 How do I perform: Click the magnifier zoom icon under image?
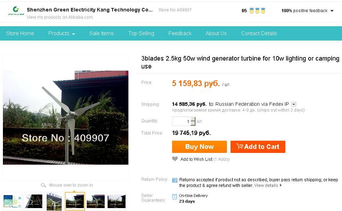(x=43, y=185)
